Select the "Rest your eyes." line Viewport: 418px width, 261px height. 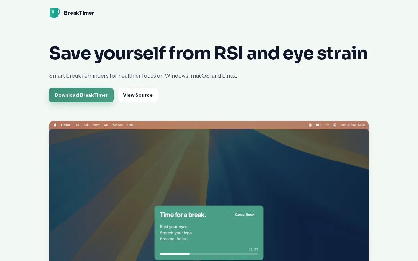(x=174, y=227)
